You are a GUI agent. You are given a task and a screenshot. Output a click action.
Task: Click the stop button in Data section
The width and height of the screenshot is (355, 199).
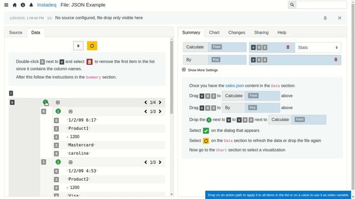click(78, 46)
